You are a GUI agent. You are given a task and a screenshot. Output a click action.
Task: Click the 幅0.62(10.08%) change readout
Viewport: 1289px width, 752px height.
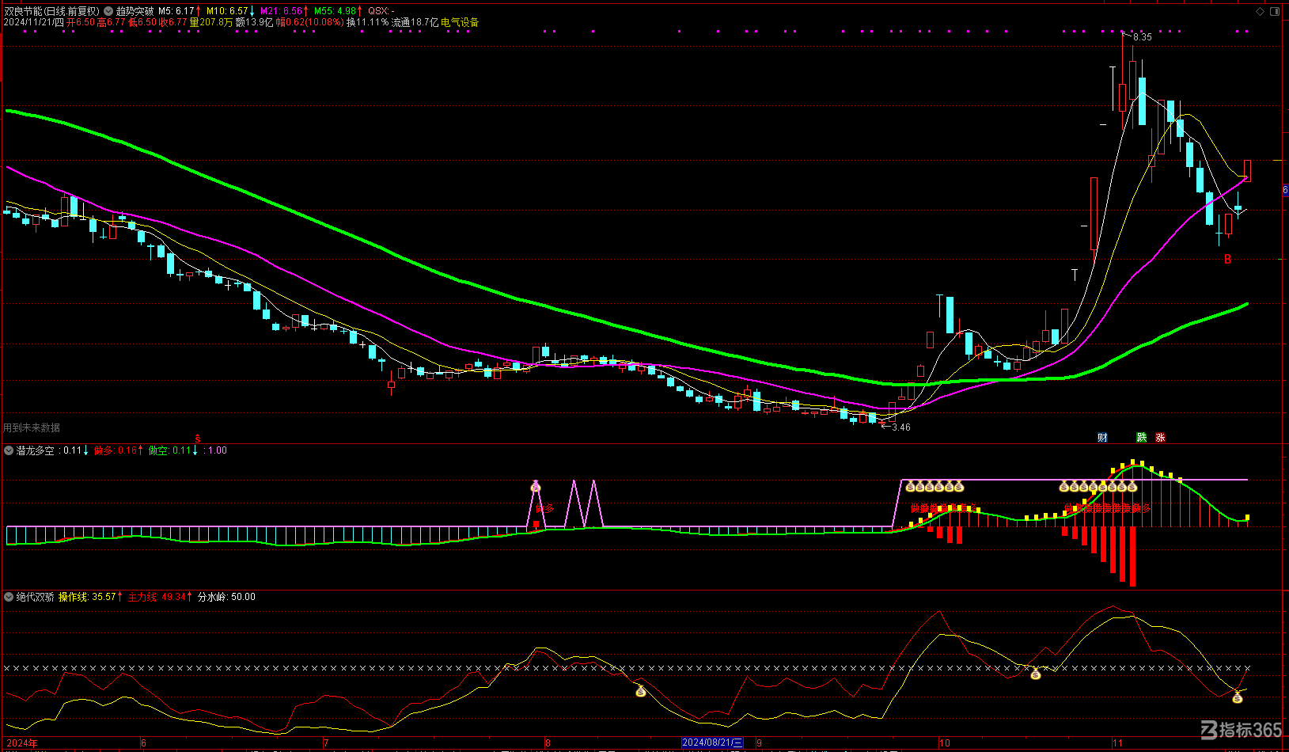click(x=309, y=22)
